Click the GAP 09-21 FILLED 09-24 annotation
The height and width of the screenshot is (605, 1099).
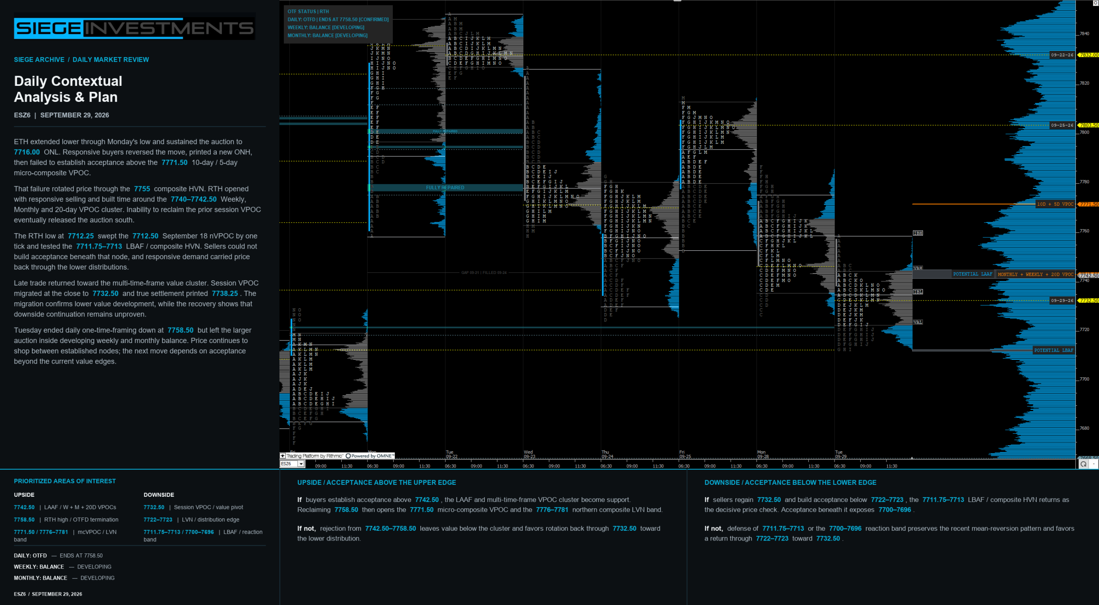point(484,273)
